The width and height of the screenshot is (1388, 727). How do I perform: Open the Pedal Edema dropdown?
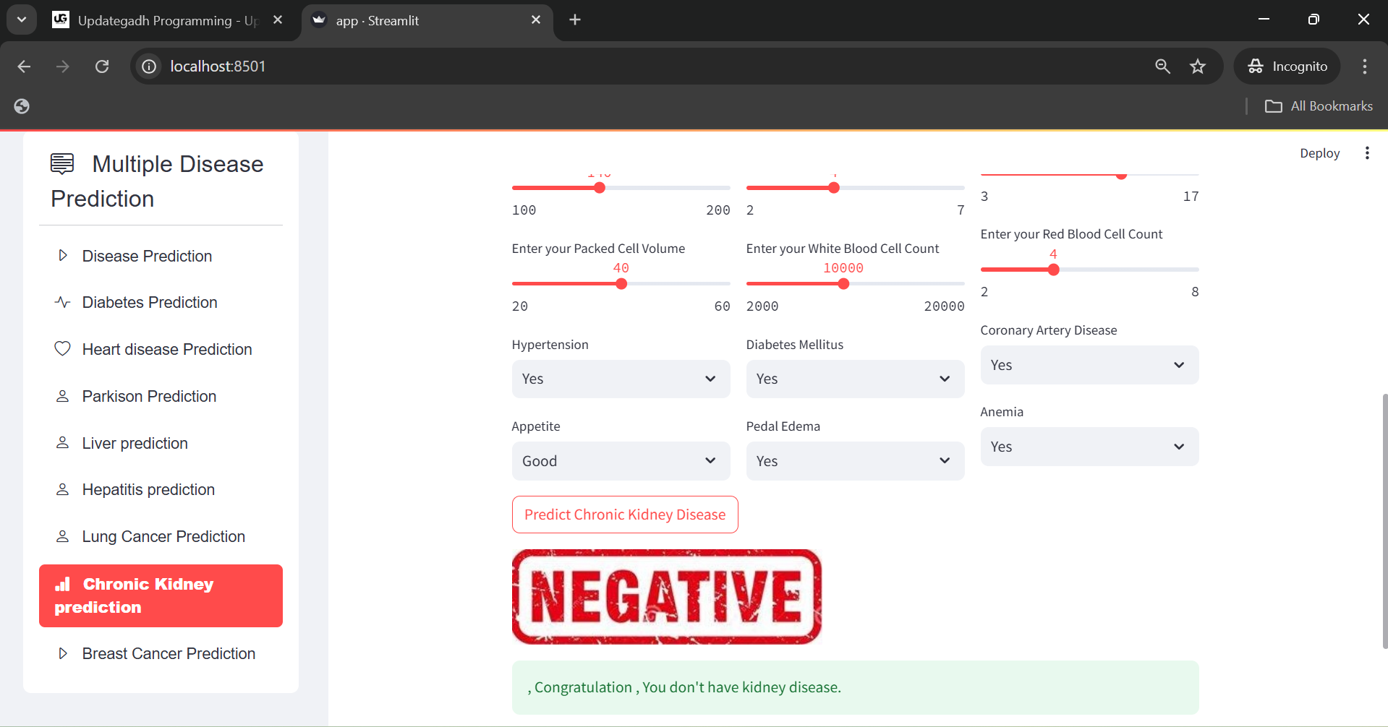point(855,461)
